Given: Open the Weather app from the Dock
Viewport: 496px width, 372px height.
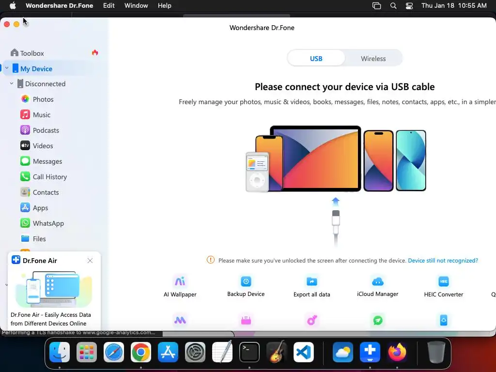Looking at the screenshot, I should (x=342, y=352).
